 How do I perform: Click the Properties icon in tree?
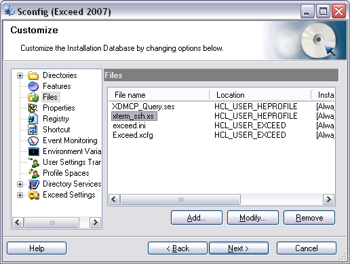coord(33,108)
